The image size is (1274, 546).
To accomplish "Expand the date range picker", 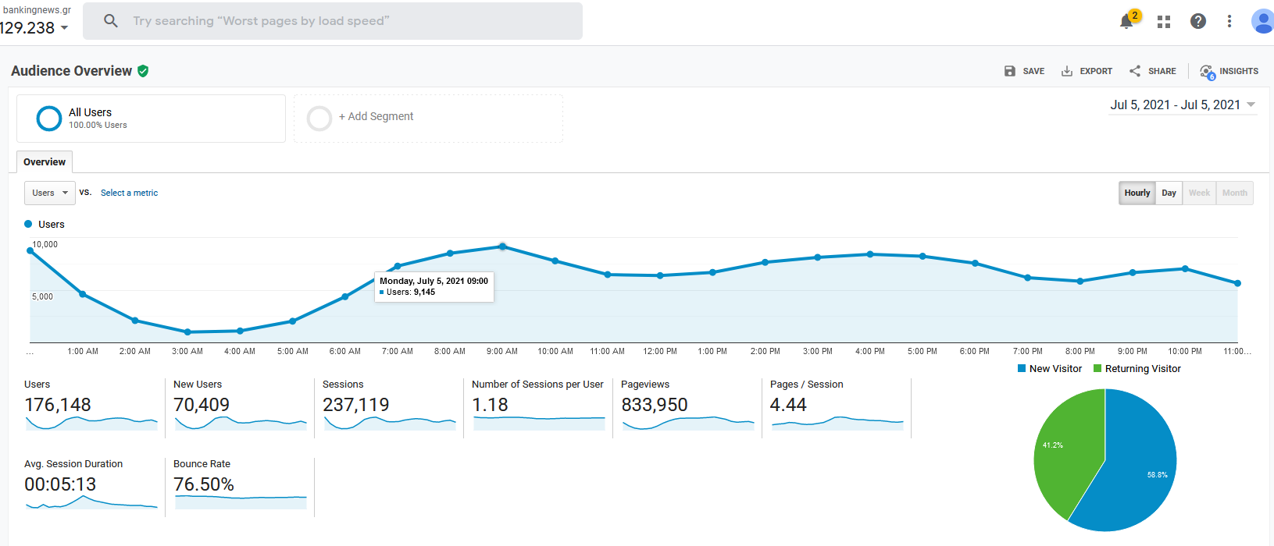I will pyautogui.click(x=1183, y=105).
